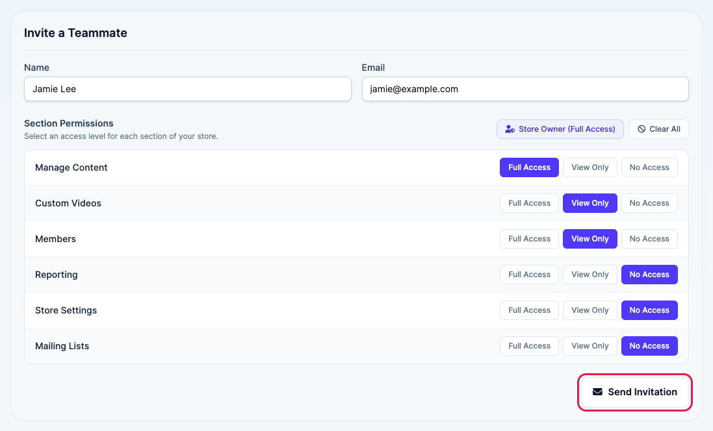This screenshot has height=431, width=713.
Task: Set Members to View Only
Action: (x=590, y=239)
